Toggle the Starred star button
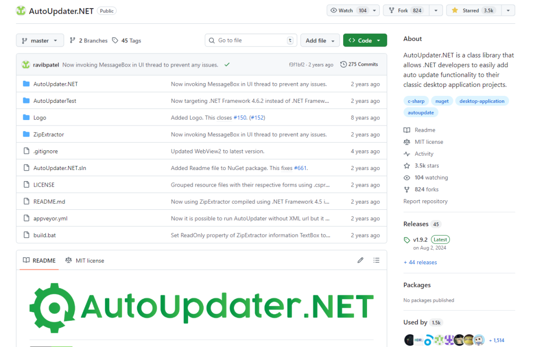 coord(474,11)
